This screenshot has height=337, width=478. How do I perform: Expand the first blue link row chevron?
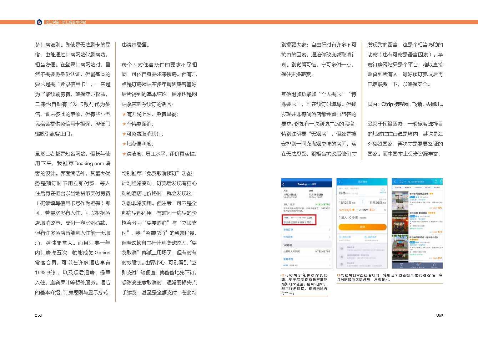coord(329,230)
